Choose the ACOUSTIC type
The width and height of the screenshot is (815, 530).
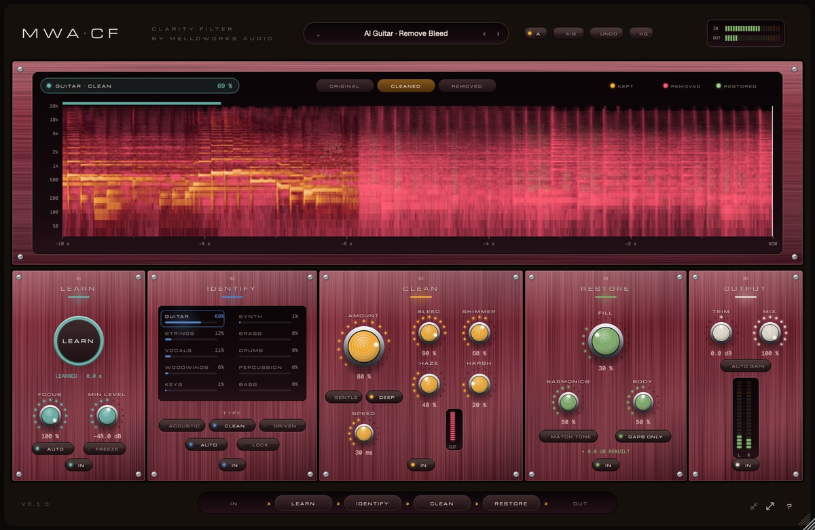[x=182, y=425]
